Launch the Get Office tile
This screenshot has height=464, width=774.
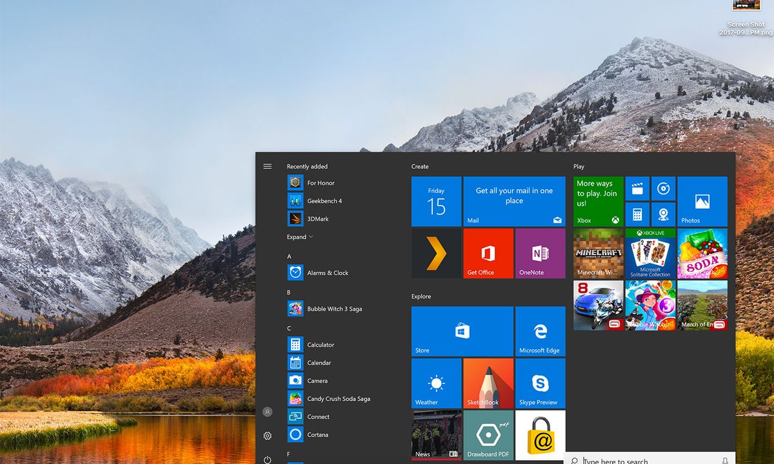(x=488, y=253)
